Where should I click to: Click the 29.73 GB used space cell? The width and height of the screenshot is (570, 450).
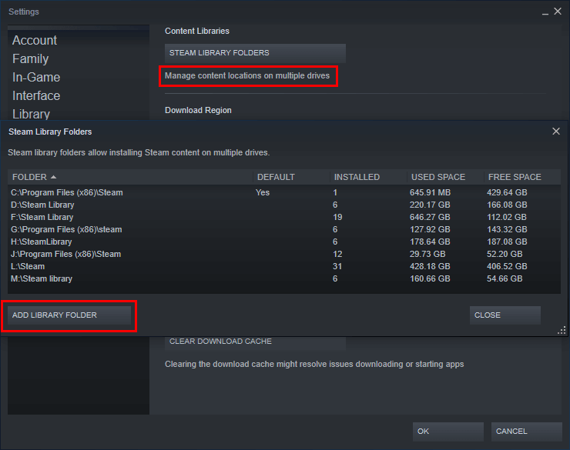click(x=427, y=254)
